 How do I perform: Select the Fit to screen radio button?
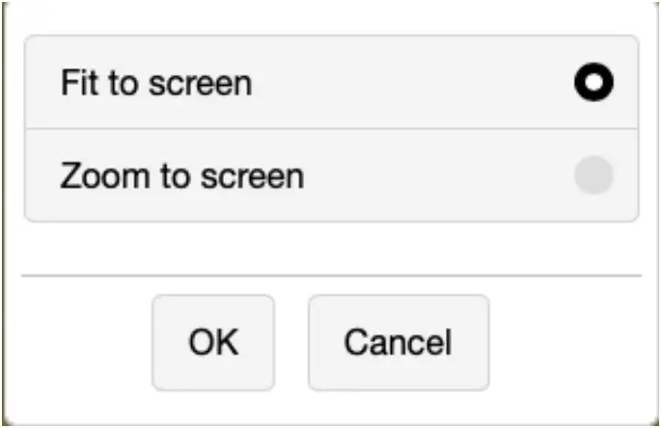(593, 84)
